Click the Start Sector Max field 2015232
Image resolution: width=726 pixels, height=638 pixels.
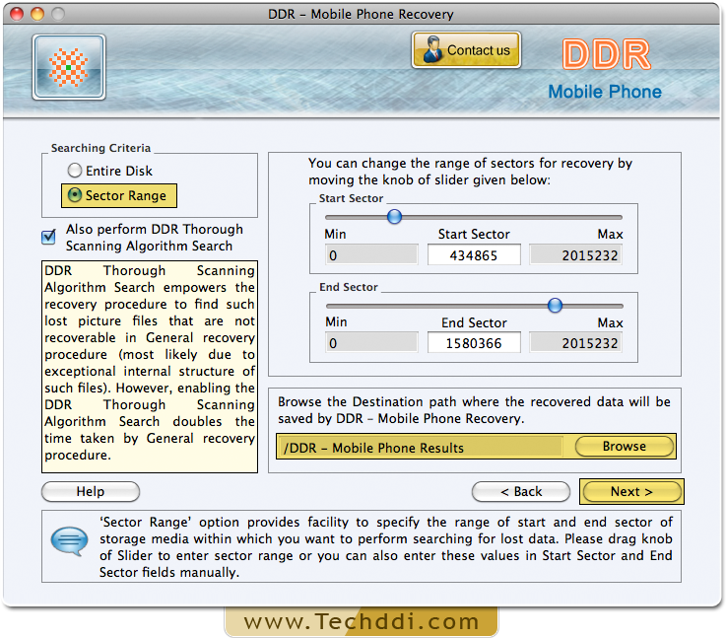(576, 255)
